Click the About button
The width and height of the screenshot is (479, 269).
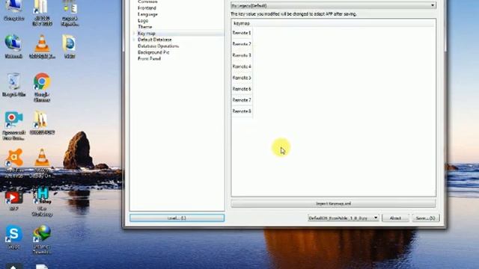(395, 217)
